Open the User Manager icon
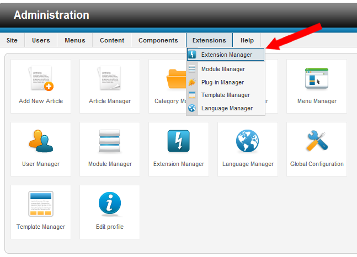This screenshot has width=357, height=257. tap(41, 142)
